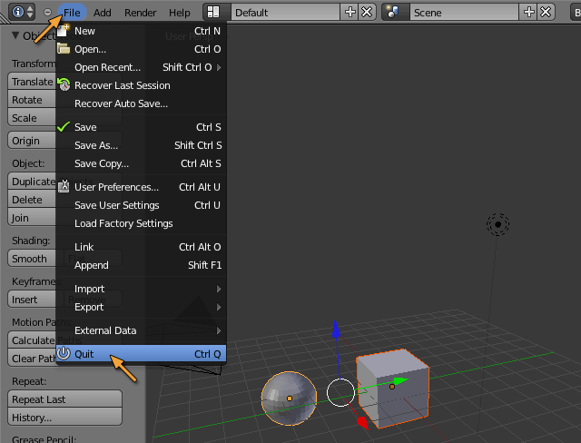
Task: Delete the current scene with X icon
Action: 546,13
